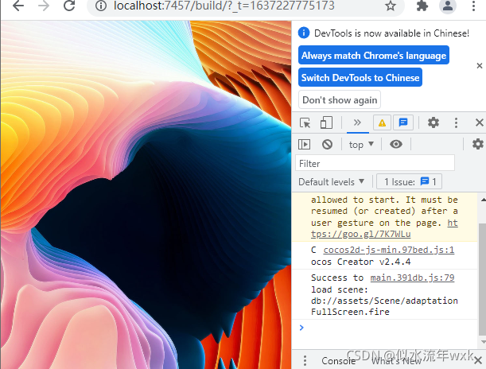Open the drawer three-dot menu
This screenshot has width=486, height=369.
[x=305, y=360]
